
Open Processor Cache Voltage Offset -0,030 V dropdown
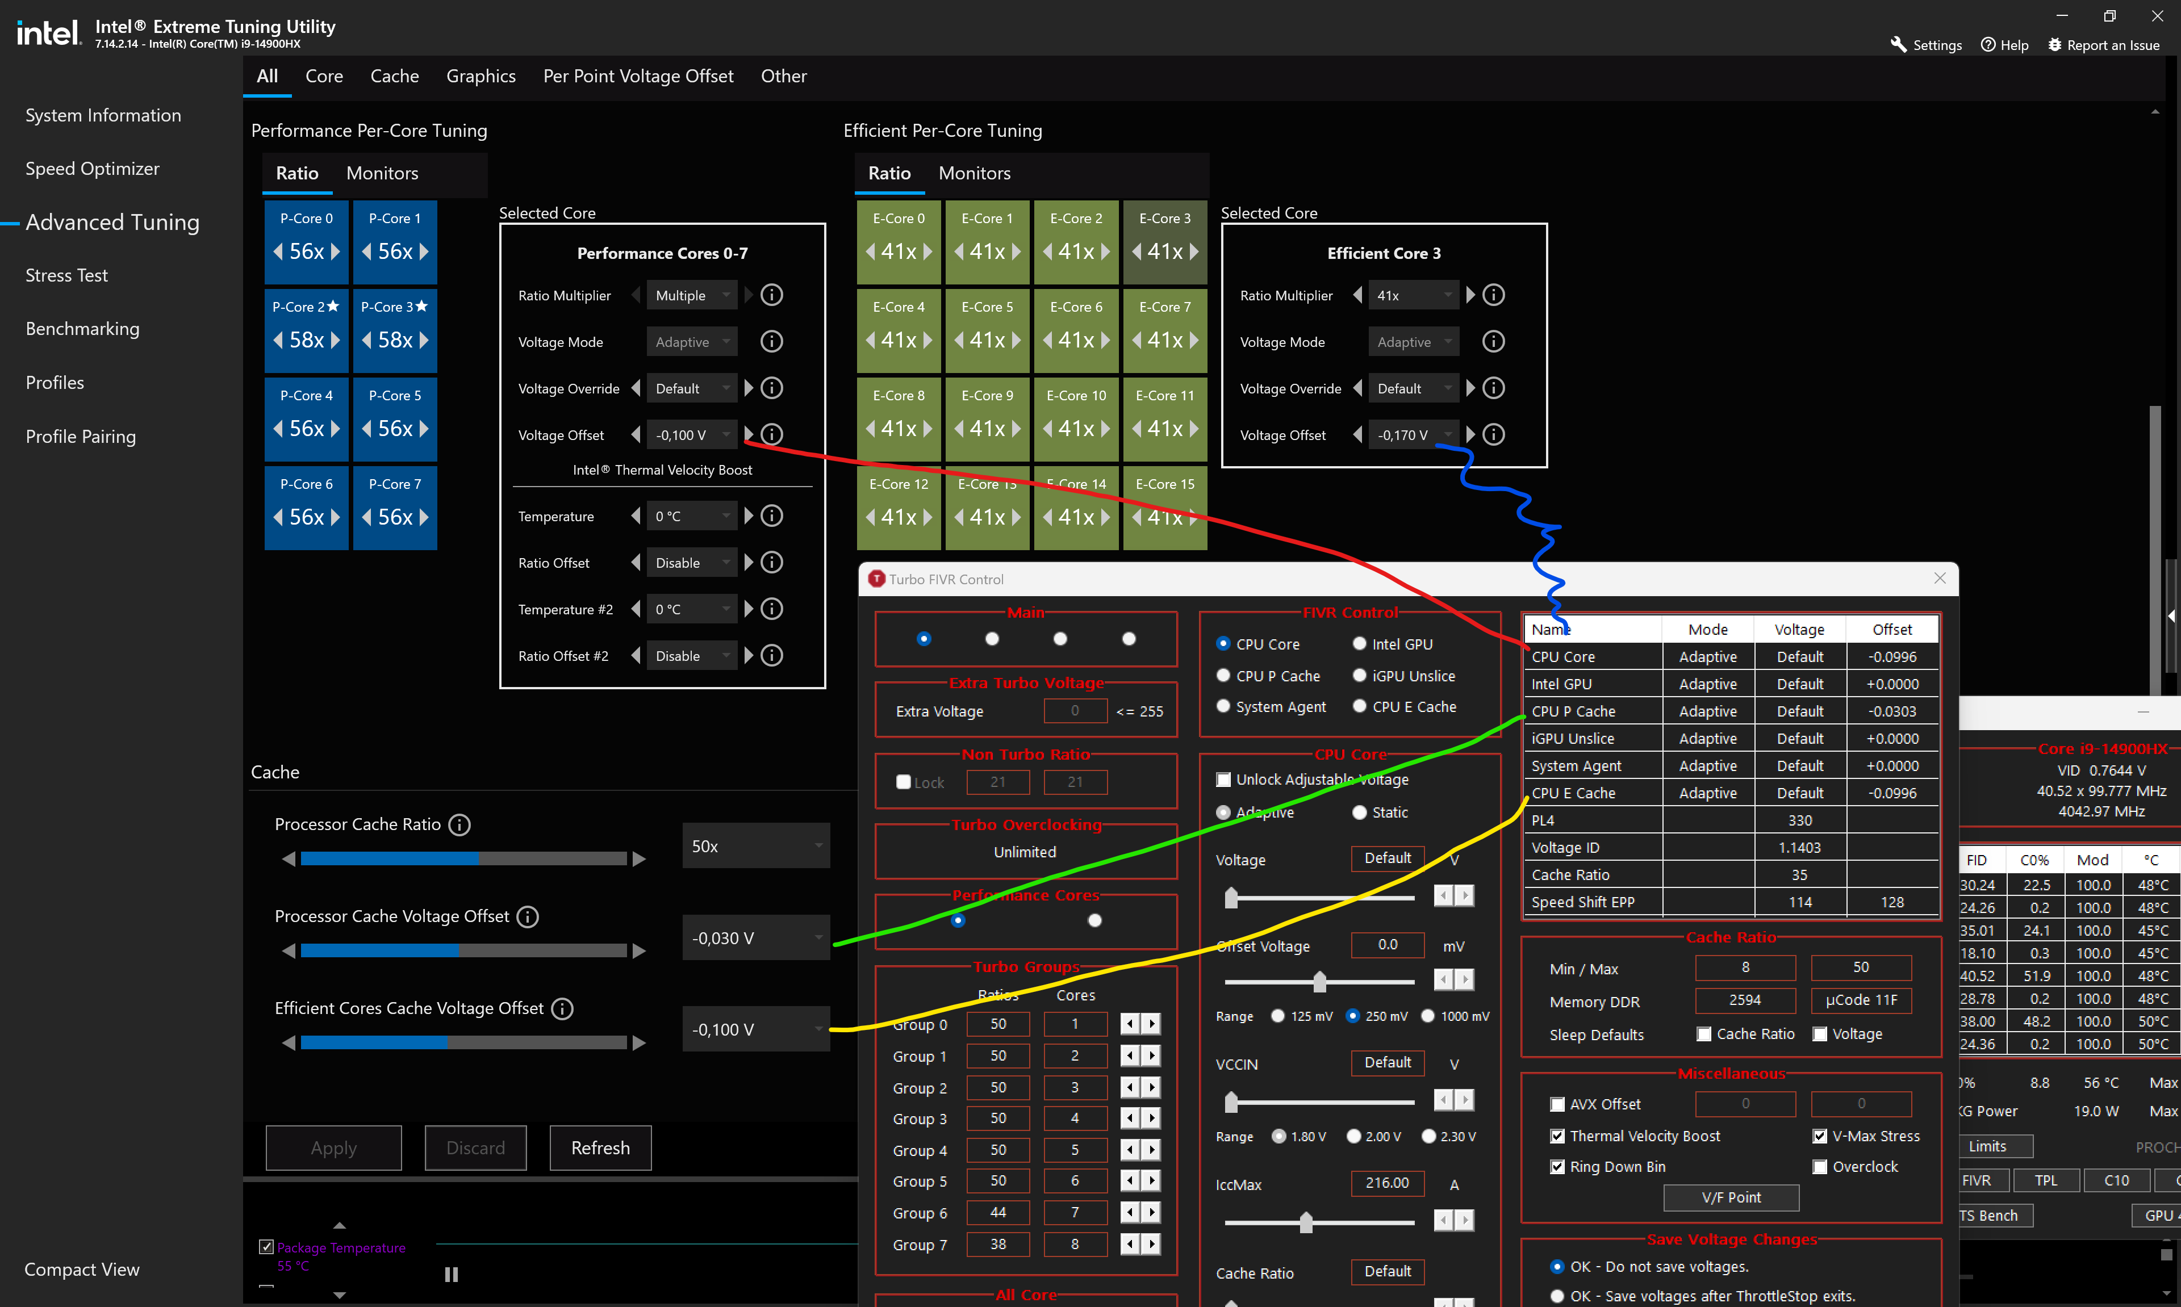click(756, 938)
